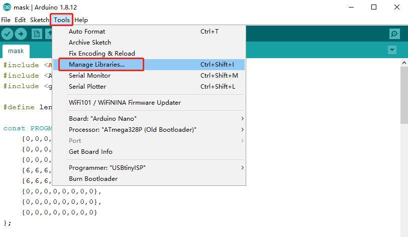Screen dimensions: 408x237
Task: Click the last {0,0,0,0,0,0,0,0} array row
Action: point(59,212)
